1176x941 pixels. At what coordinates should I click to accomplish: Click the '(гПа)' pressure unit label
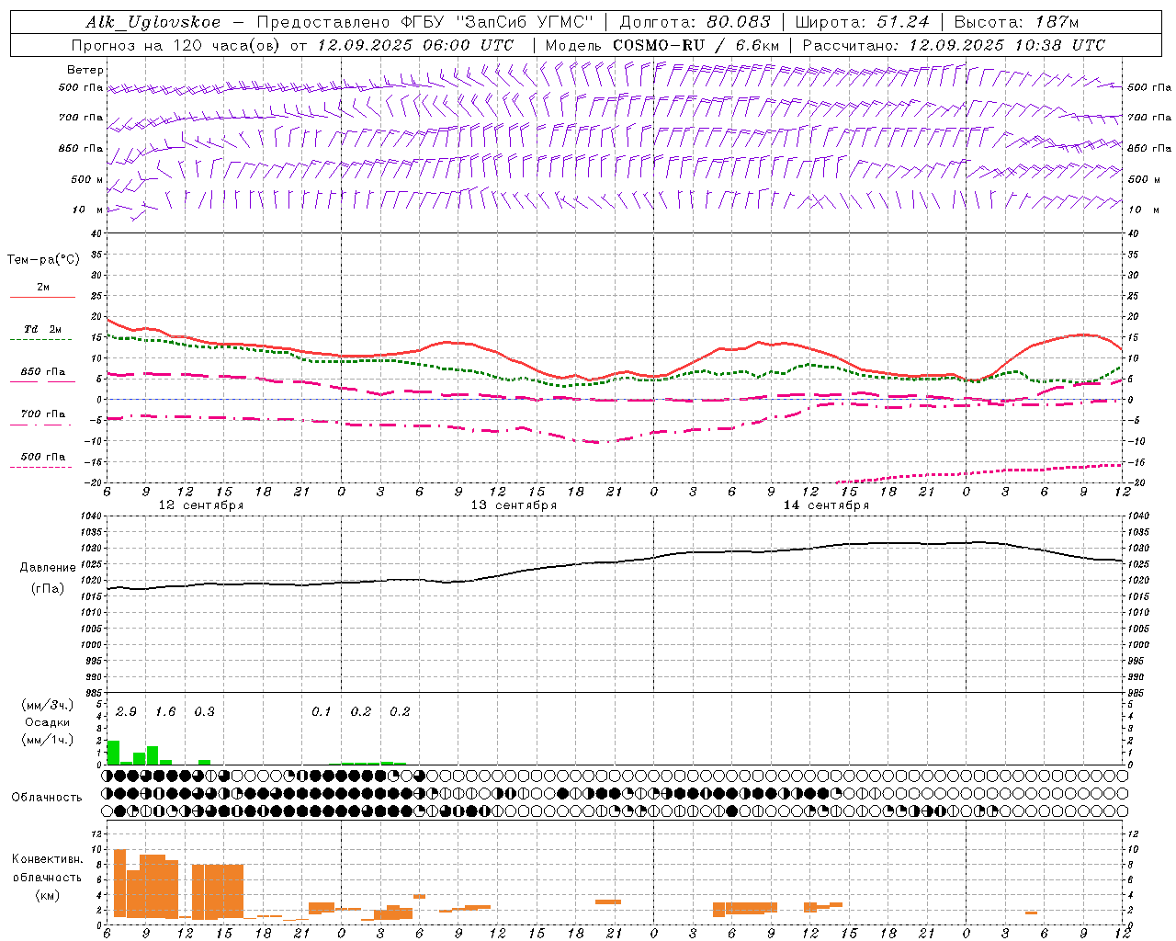(48, 589)
